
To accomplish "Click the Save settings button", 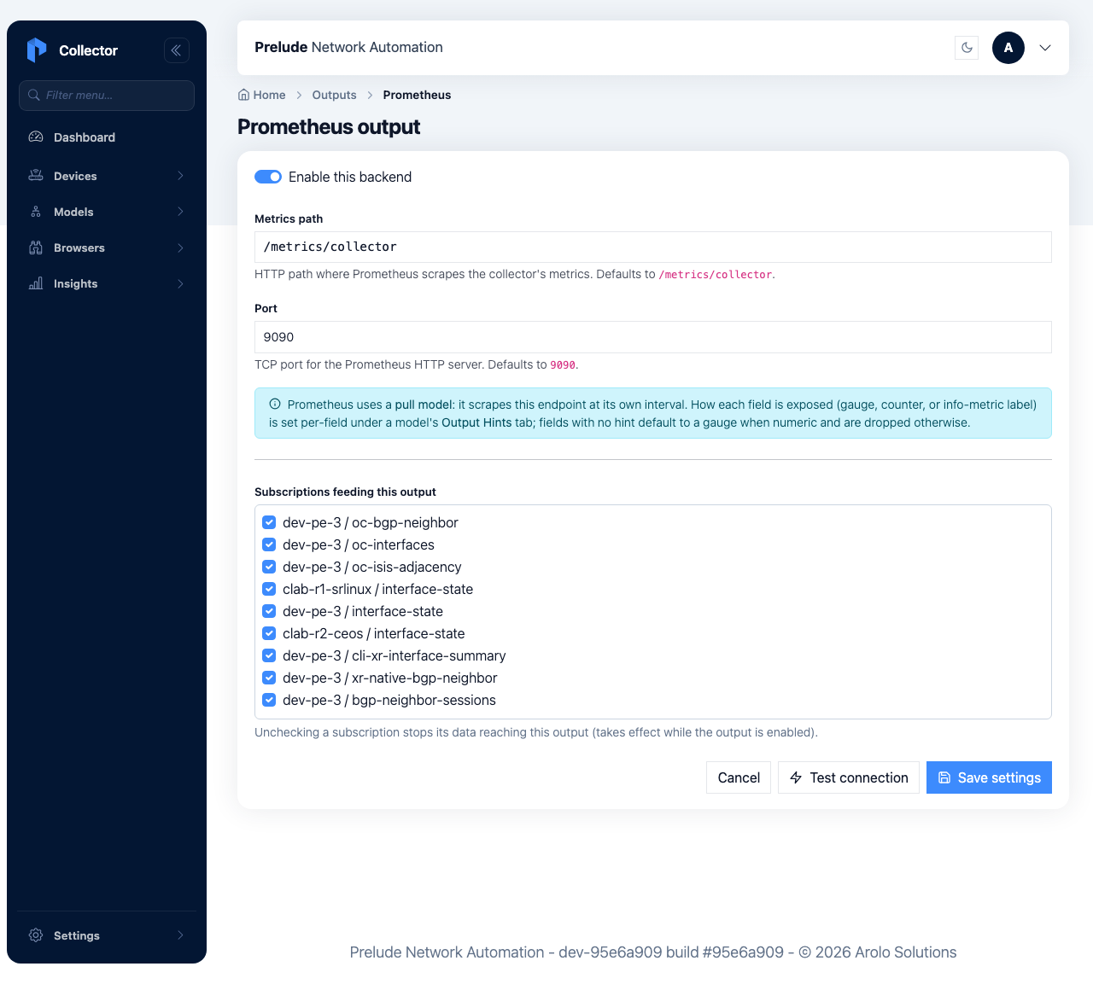I will click(x=989, y=777).
